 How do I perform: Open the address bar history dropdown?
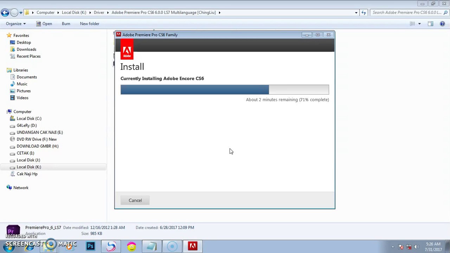[356, 13]
